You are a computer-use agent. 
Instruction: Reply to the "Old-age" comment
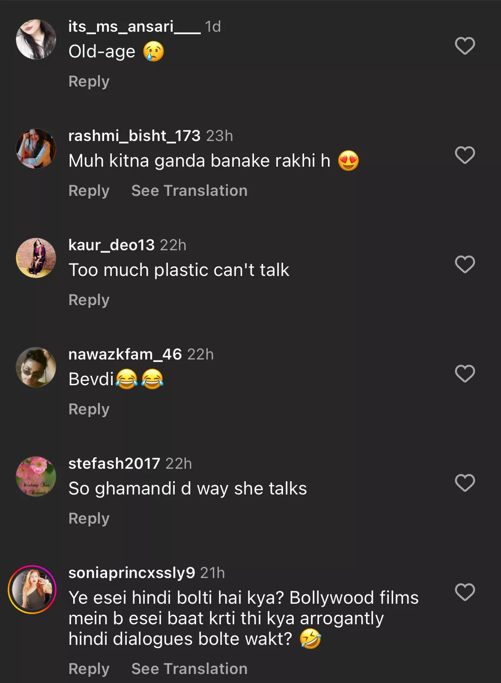click(x=89, y=81)
